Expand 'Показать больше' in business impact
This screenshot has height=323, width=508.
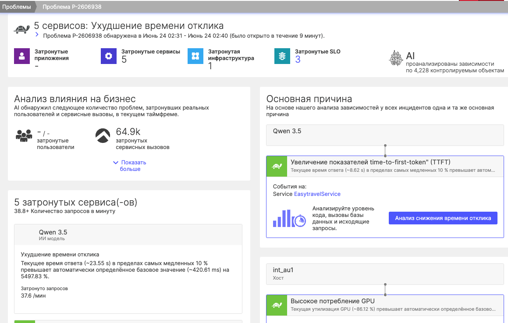tap(130, 166)
